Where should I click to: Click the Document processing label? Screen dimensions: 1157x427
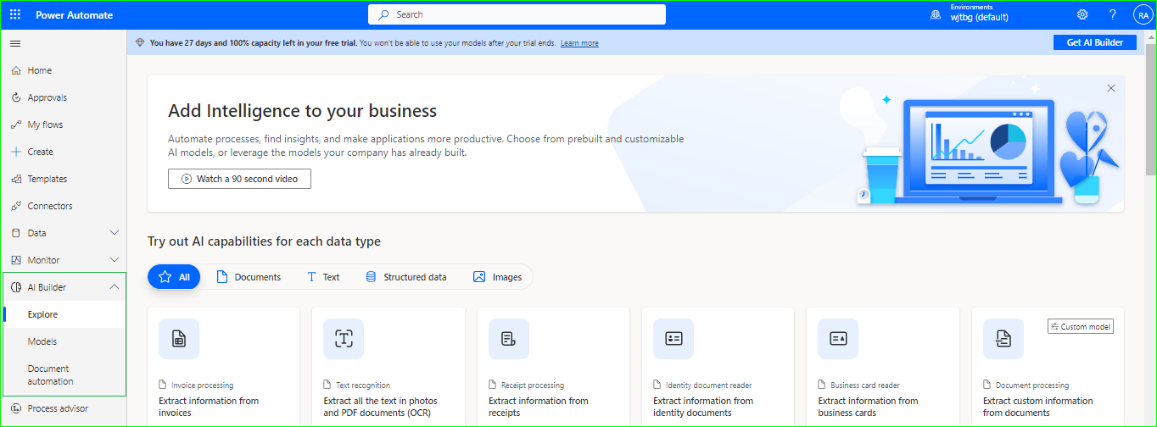click(x=1032, y=385)
